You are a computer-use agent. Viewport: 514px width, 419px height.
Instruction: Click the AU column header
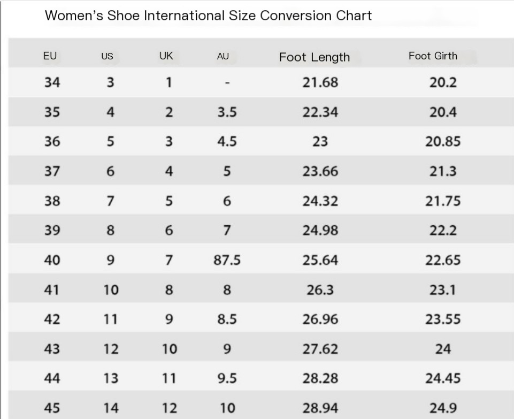click(x=223, y=56)
